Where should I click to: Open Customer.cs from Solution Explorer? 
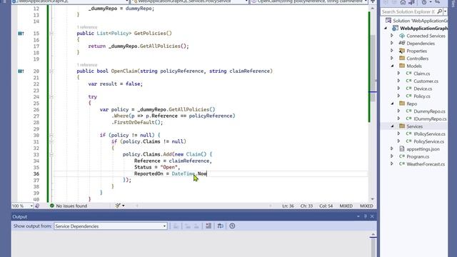tap(426, 81)
